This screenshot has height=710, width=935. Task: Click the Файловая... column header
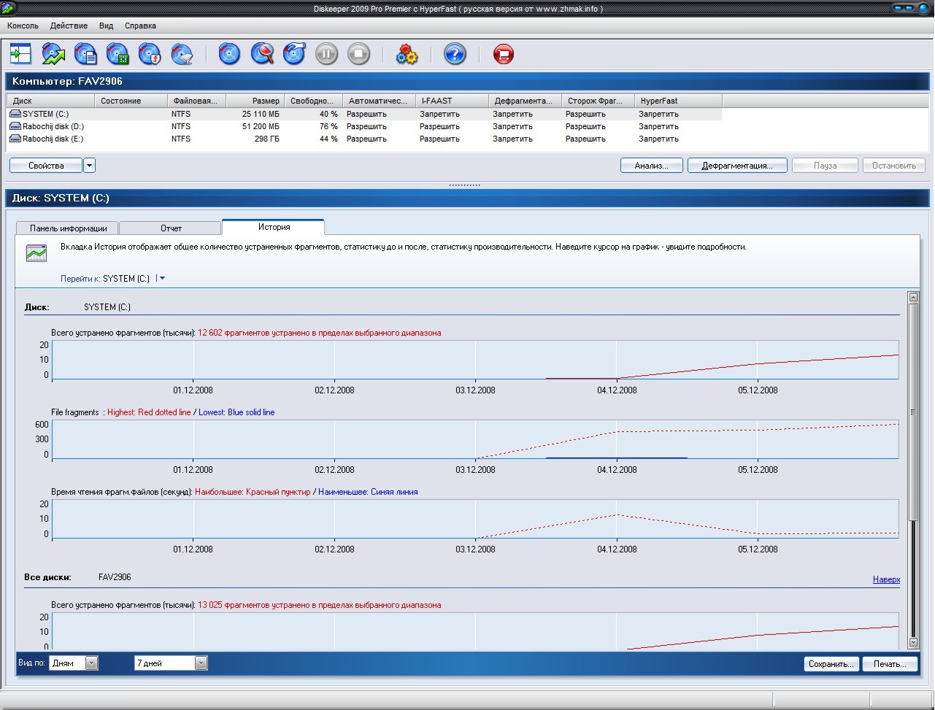point(196,101)
